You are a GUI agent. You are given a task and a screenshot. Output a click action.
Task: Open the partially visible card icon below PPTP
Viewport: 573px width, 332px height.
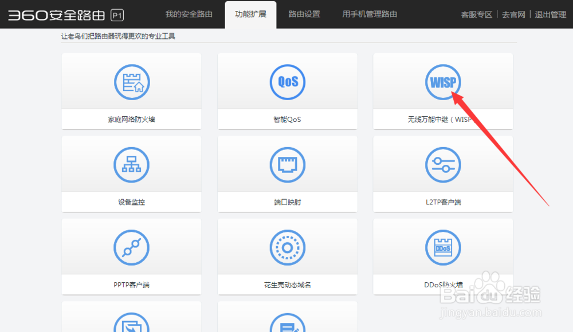(132, 322)
